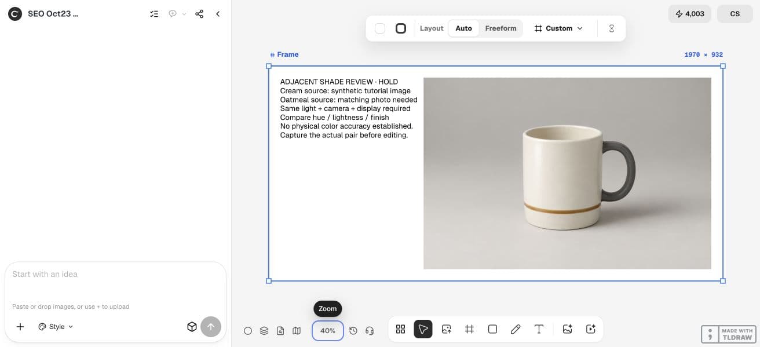Image resolution: width=760 pixels, height=347 pixels.
Task: Open the Style dropdown
Action: pyautogui.click(x=56, y=327)
